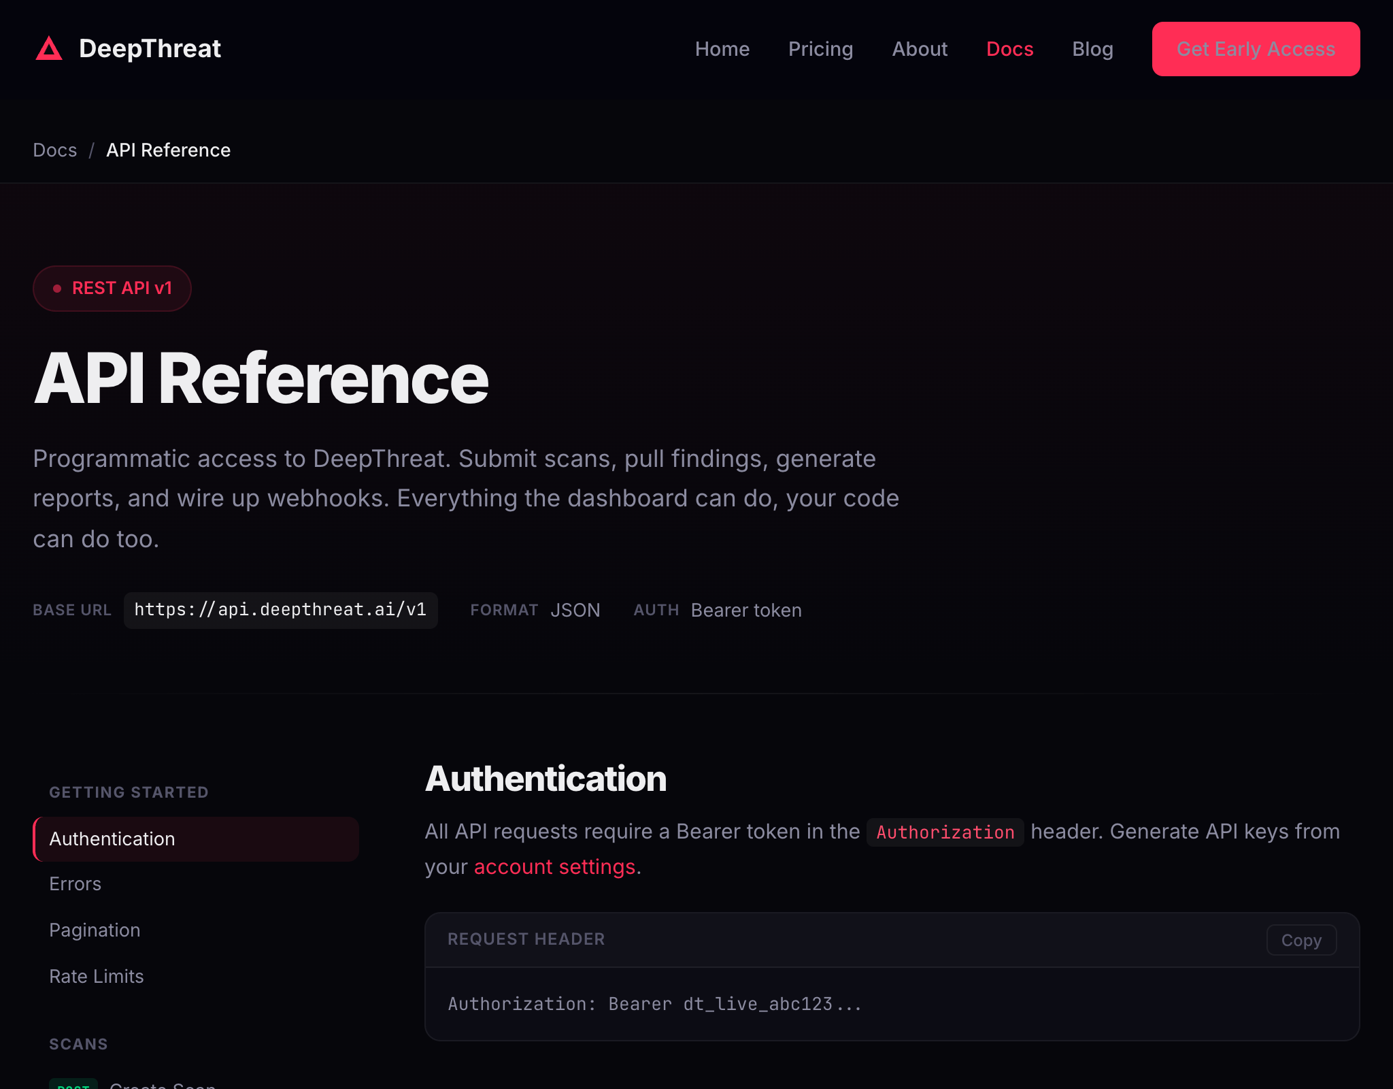The image size is (1393, 1089).
Task: Copy the request header snippet
Action: pyautogui.click(x=1300, y=940)
